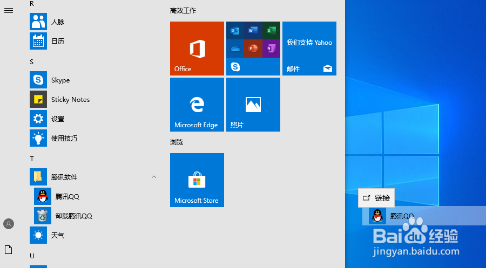Collapse the 腾讯软件 folder chevron
This screenshot has height=268, width=486.
154,177
